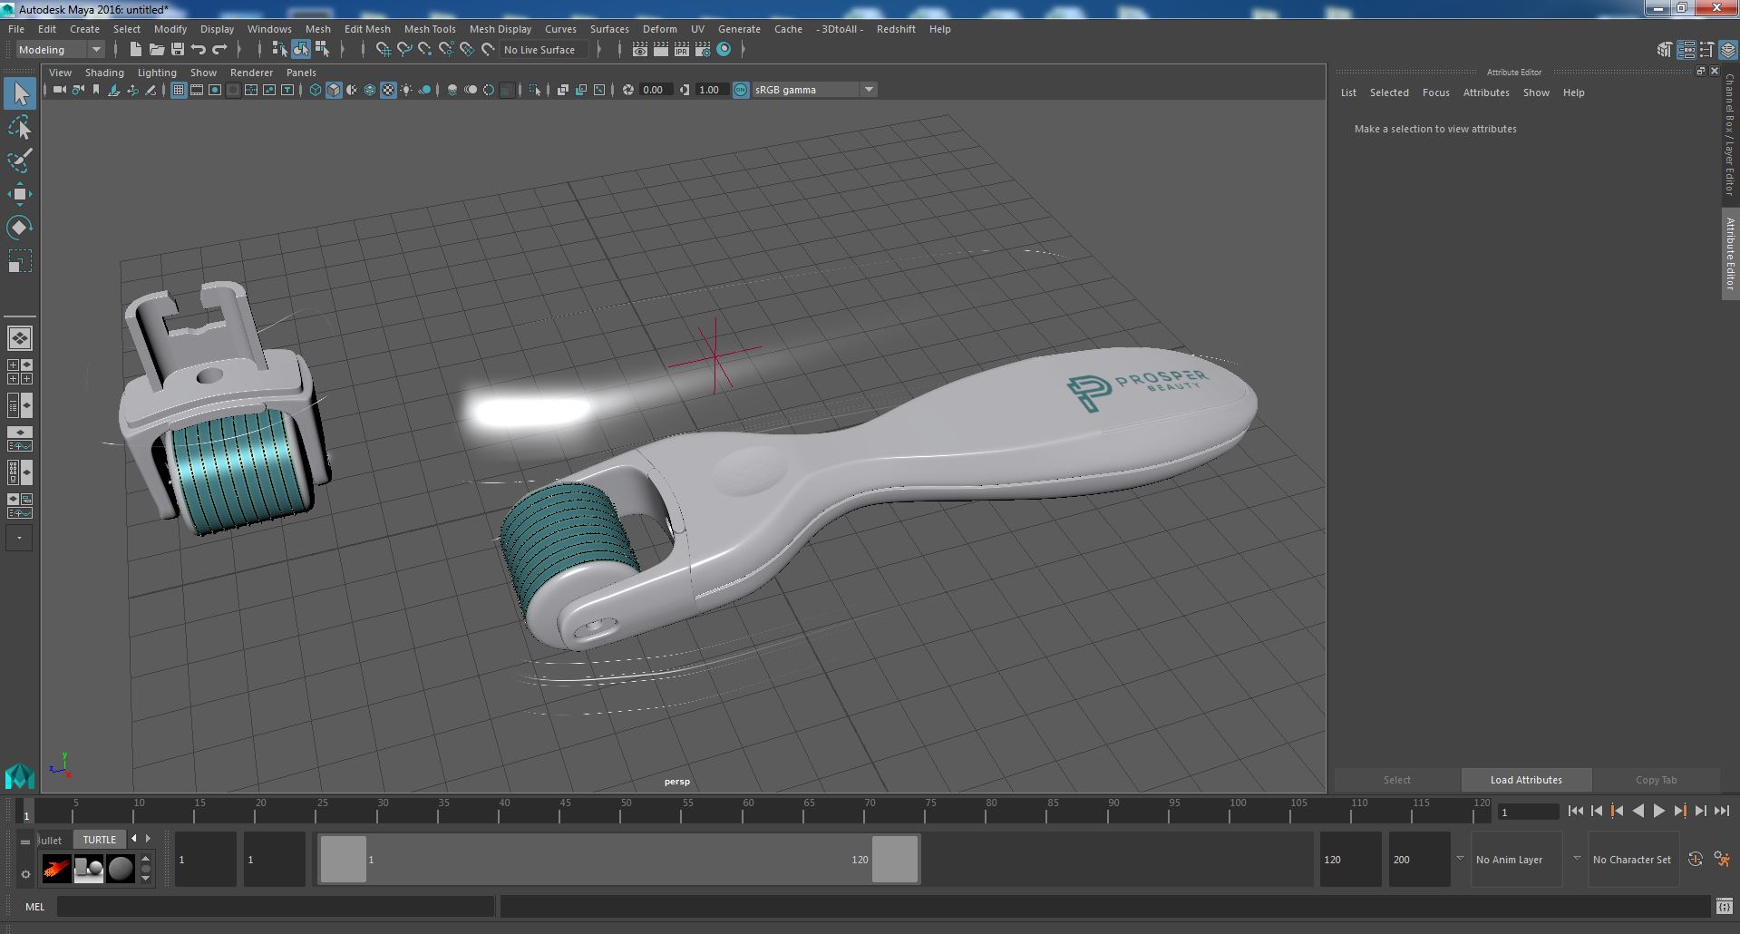Open Attribute Editor Focus menu

[1435, 92]
